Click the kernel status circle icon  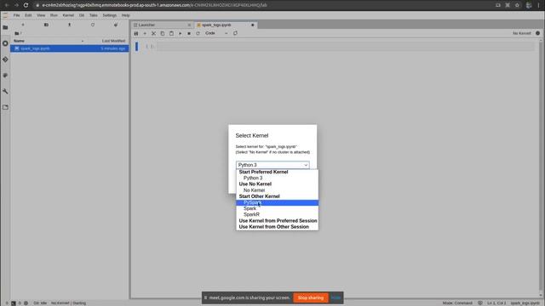pyautogui.click(x=537, y=33)
